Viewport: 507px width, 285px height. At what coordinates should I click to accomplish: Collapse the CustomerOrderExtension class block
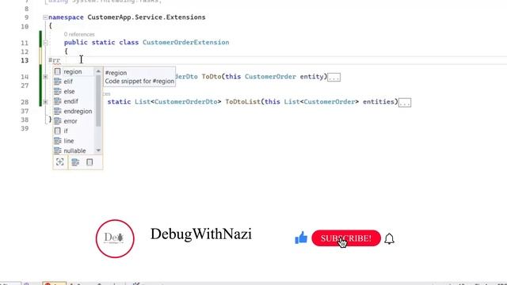point(45,42)
